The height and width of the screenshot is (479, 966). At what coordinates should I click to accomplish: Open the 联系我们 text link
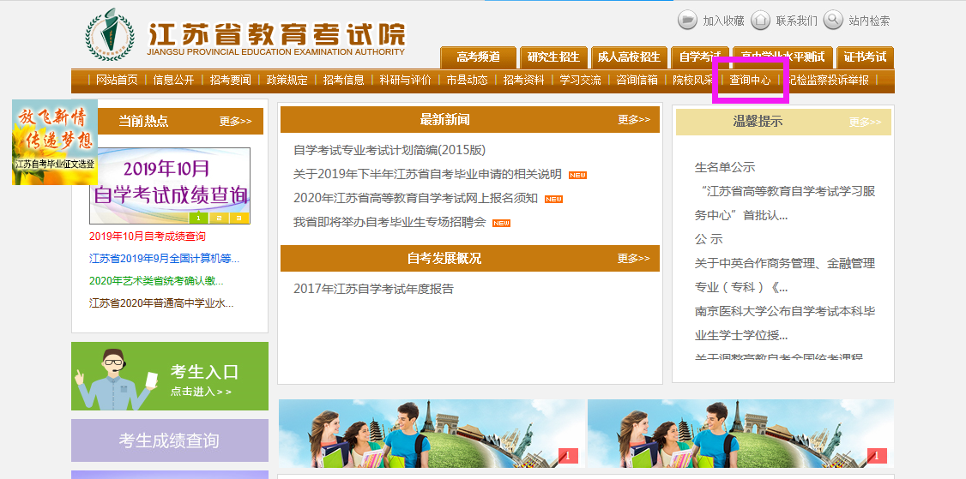point(797,21)
